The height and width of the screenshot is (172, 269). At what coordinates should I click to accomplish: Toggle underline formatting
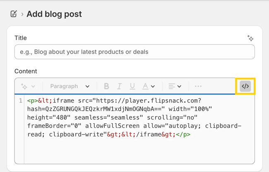[x=132, y=86]
